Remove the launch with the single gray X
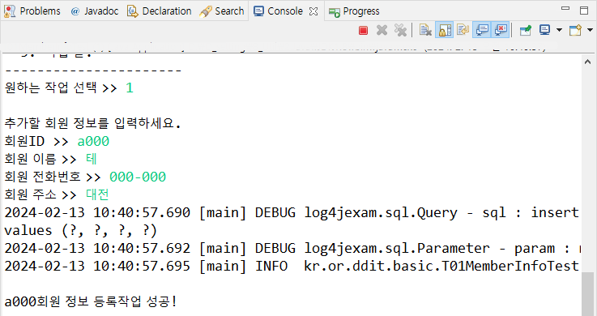597x316 pixels. [x=382, y=31]
